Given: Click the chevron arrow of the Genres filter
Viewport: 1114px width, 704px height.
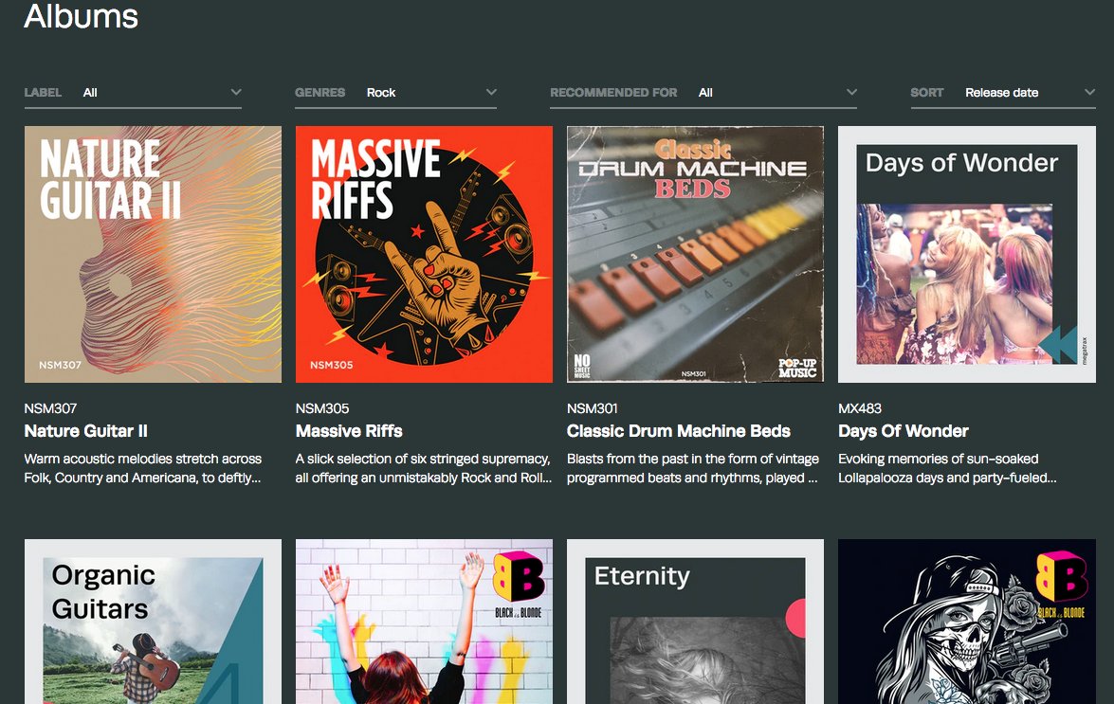Looking at the screenshot, I should click(x=491, y=92).
